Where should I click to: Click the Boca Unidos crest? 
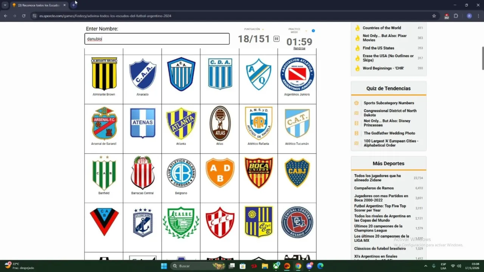(258, 173)
